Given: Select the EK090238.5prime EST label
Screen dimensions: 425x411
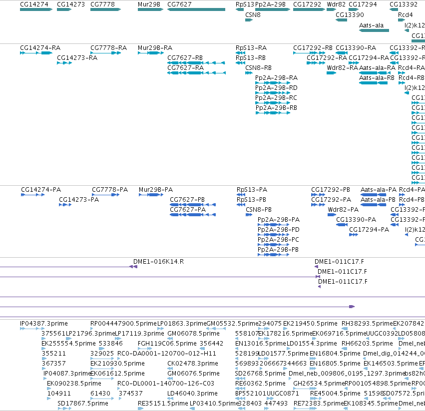Looking at the screenshot, I should [74, 384].
